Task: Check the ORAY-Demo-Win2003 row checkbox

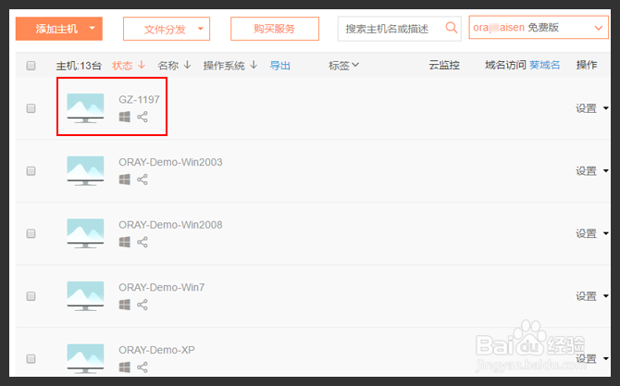Action: [31, 171]
